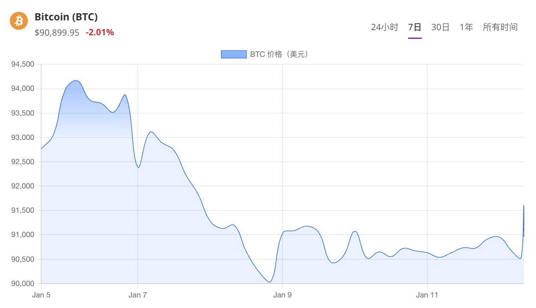
Task: Open the Bitcoin (BTC) title link
Action: pos(66,17)
